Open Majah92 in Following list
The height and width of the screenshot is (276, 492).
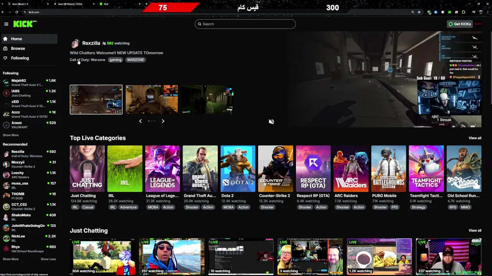29,82
